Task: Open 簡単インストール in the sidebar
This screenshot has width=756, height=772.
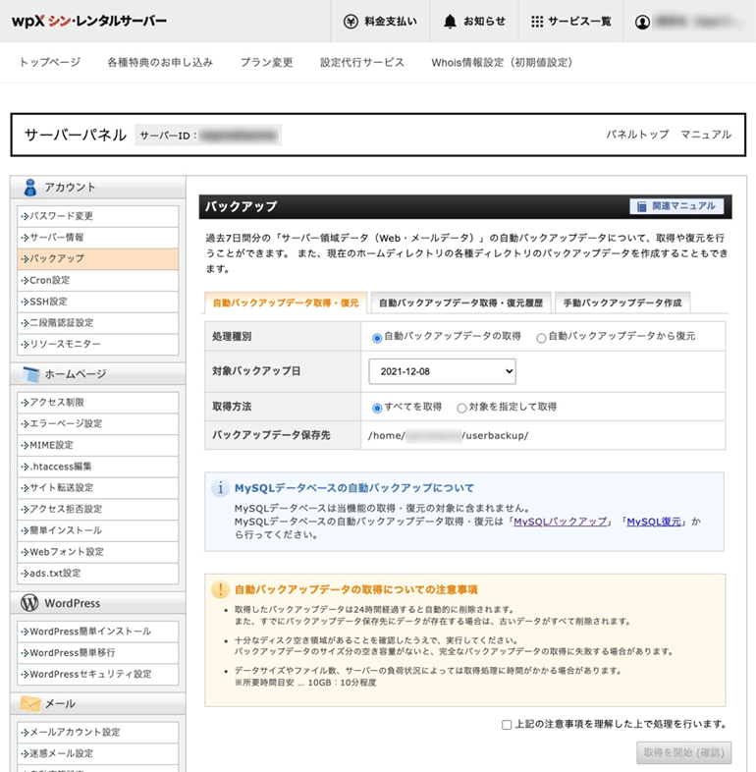Action: click(97, 530)
